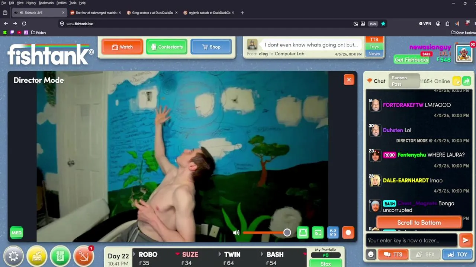Image resolution: width=476 pixels, height=267 pixels.
Task: Click Scroll to Bottom in chat
Action: 419,222
